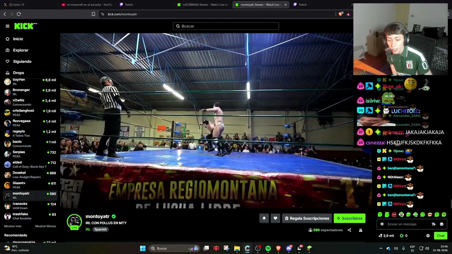Share the stream via the share icon

(349, 230)
